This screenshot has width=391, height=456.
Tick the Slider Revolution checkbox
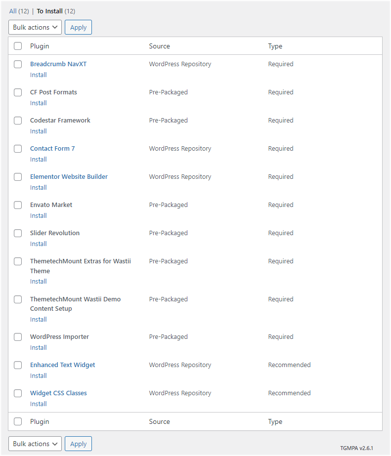click(18, 233)
